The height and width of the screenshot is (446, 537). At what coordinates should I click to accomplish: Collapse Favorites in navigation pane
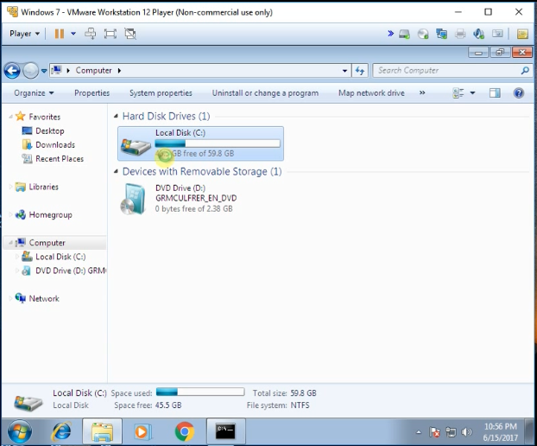coord(11,117)
